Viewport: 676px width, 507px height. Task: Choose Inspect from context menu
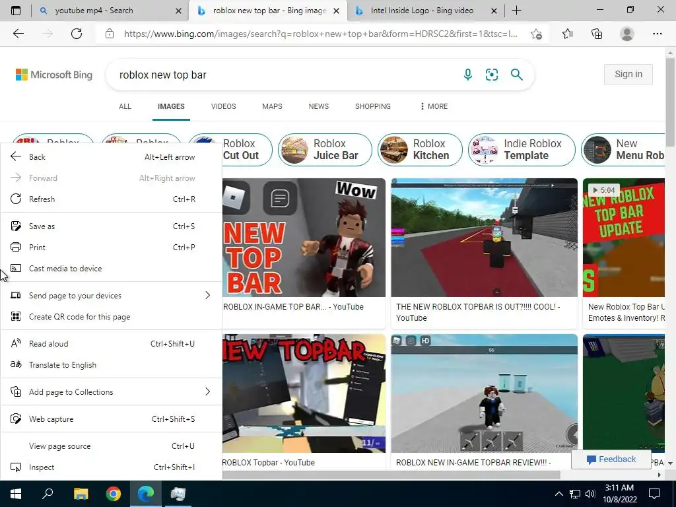(x=111, y=467)
